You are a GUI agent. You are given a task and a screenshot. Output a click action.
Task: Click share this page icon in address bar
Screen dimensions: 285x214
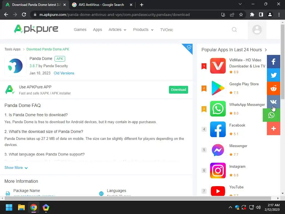coord(232,14)
